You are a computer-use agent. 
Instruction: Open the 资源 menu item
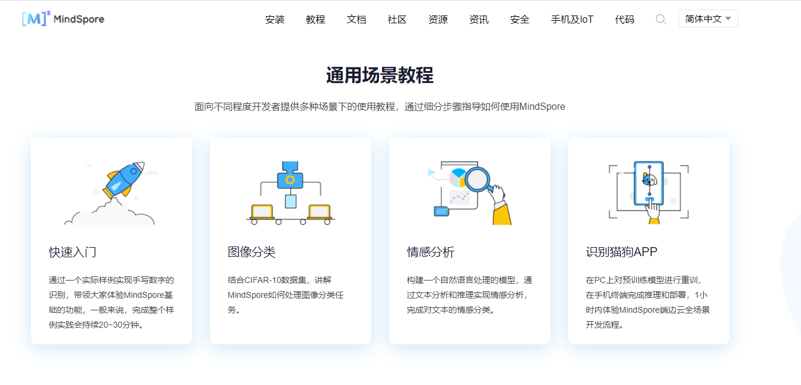point(438,20)
